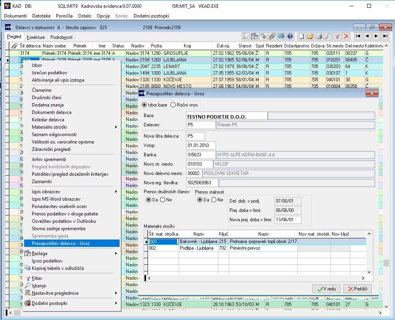Click the main grid vertical scrollbar thumb
Image resolution: width=395 pixels, height=320 pixels.
point(386,263)
